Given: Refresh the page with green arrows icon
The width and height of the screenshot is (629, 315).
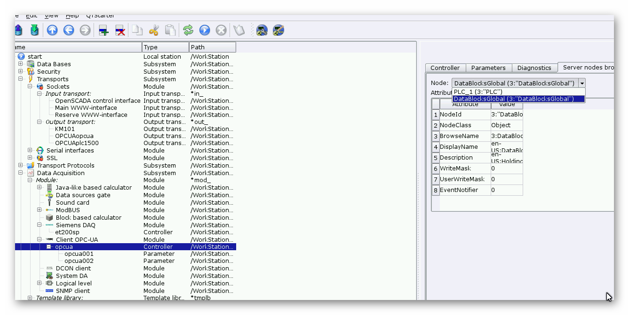Looking at the screenshot, I should pyautogui.click(x=188, y=31).
